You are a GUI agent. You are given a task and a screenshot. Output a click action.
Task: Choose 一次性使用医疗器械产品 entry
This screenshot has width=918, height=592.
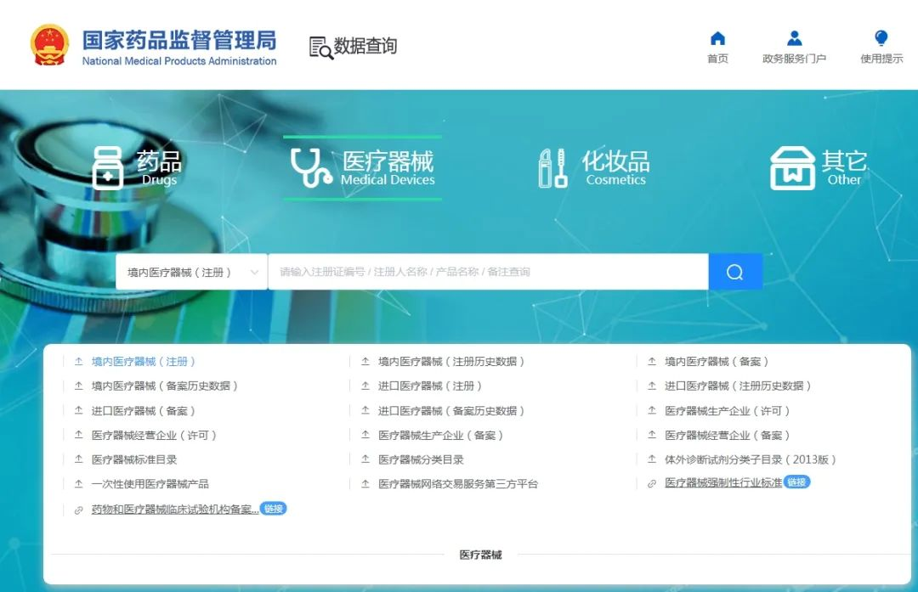pos(150,484)
